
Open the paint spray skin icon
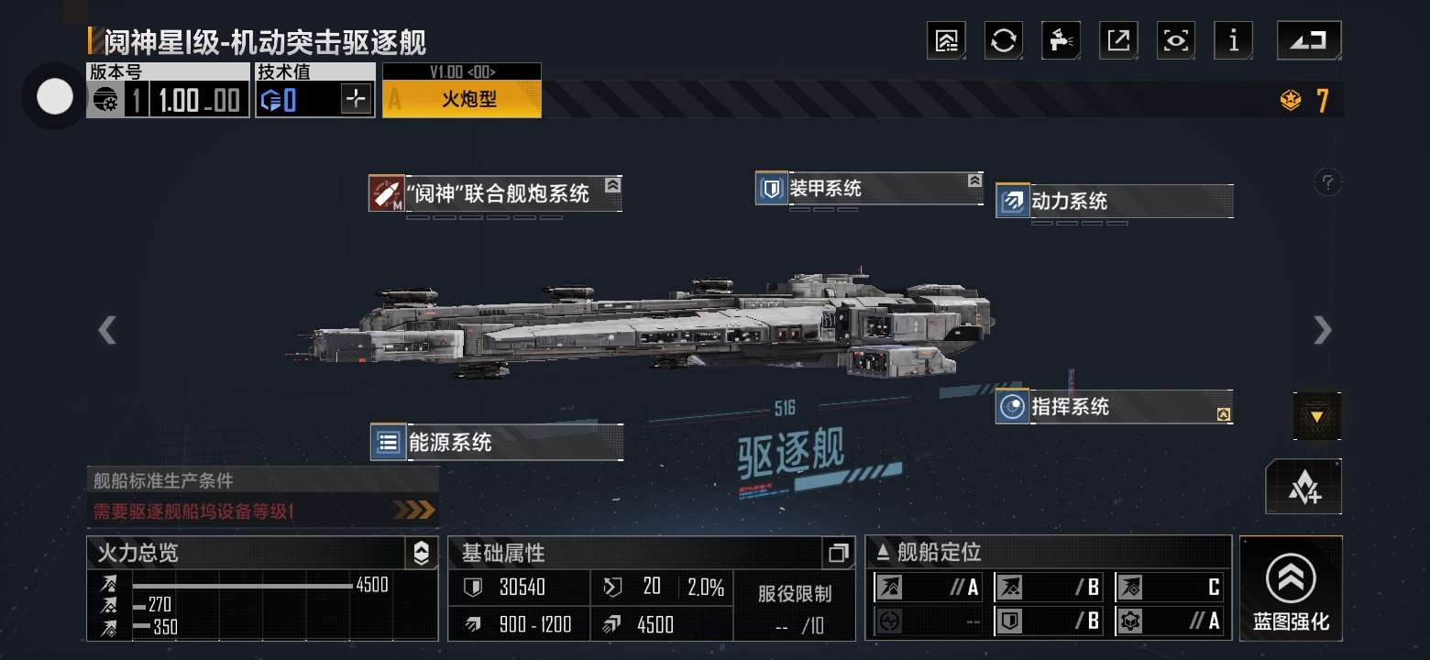pos(1061,40)
